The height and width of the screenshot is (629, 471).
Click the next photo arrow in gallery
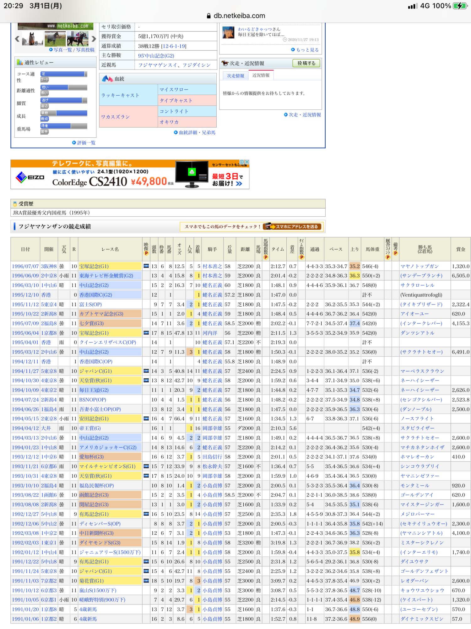[x=94, y=39]
